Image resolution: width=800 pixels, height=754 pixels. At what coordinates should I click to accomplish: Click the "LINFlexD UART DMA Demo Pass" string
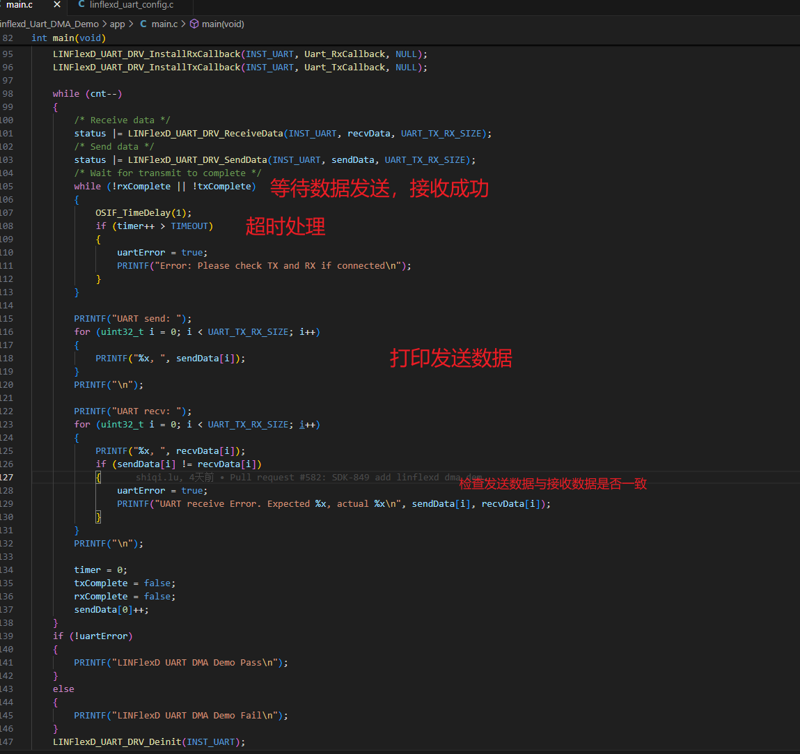[x=197, y=663]
